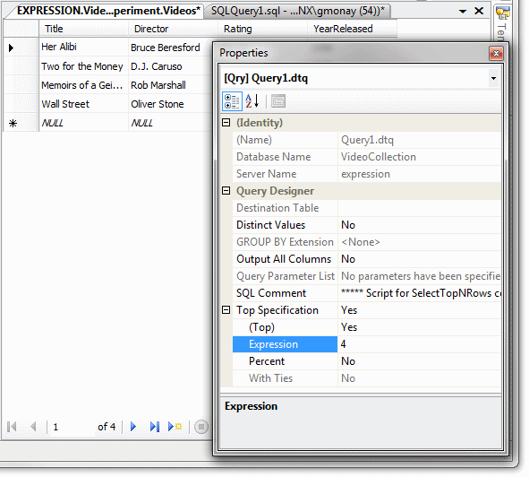This screenshot has width=529, height=477.
Task: Switch Properties to Categorized view
Action: pyautogui.click(x=232, y=101)
